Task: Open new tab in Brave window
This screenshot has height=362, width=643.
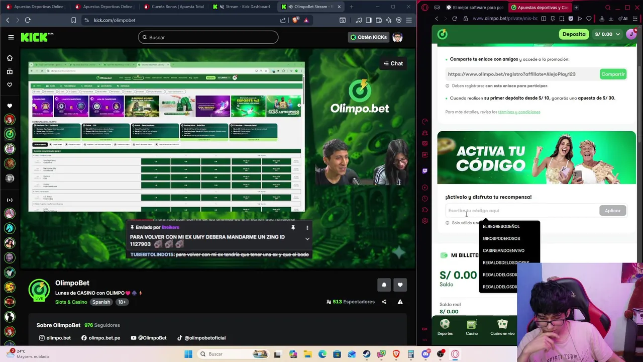Action: point(351,7)
